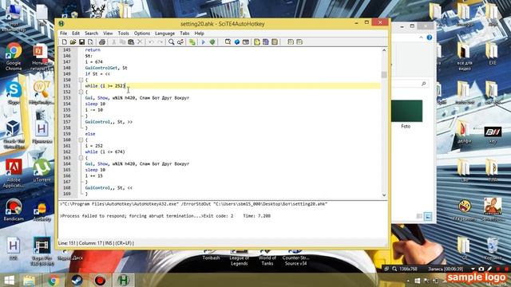This screenshot has height=287, width=511.
Task: Click the Paste clipboard icon
Action: 131,42
